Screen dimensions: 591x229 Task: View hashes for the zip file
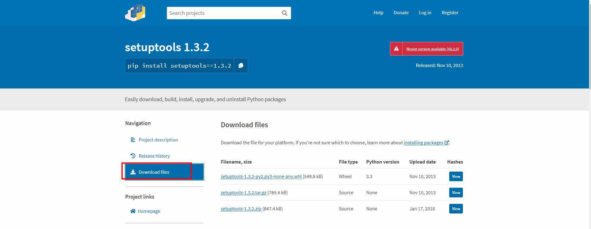pos(456,209)
